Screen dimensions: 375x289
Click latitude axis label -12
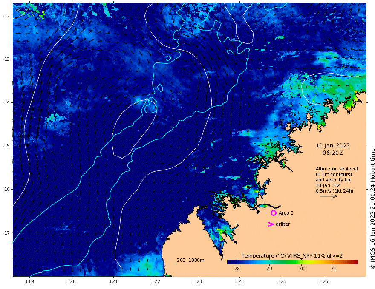click(x=6, y=16)
